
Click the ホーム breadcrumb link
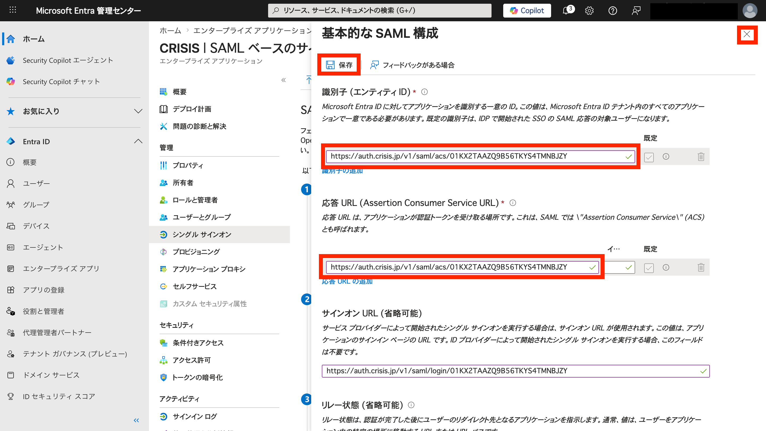[170, 31]
